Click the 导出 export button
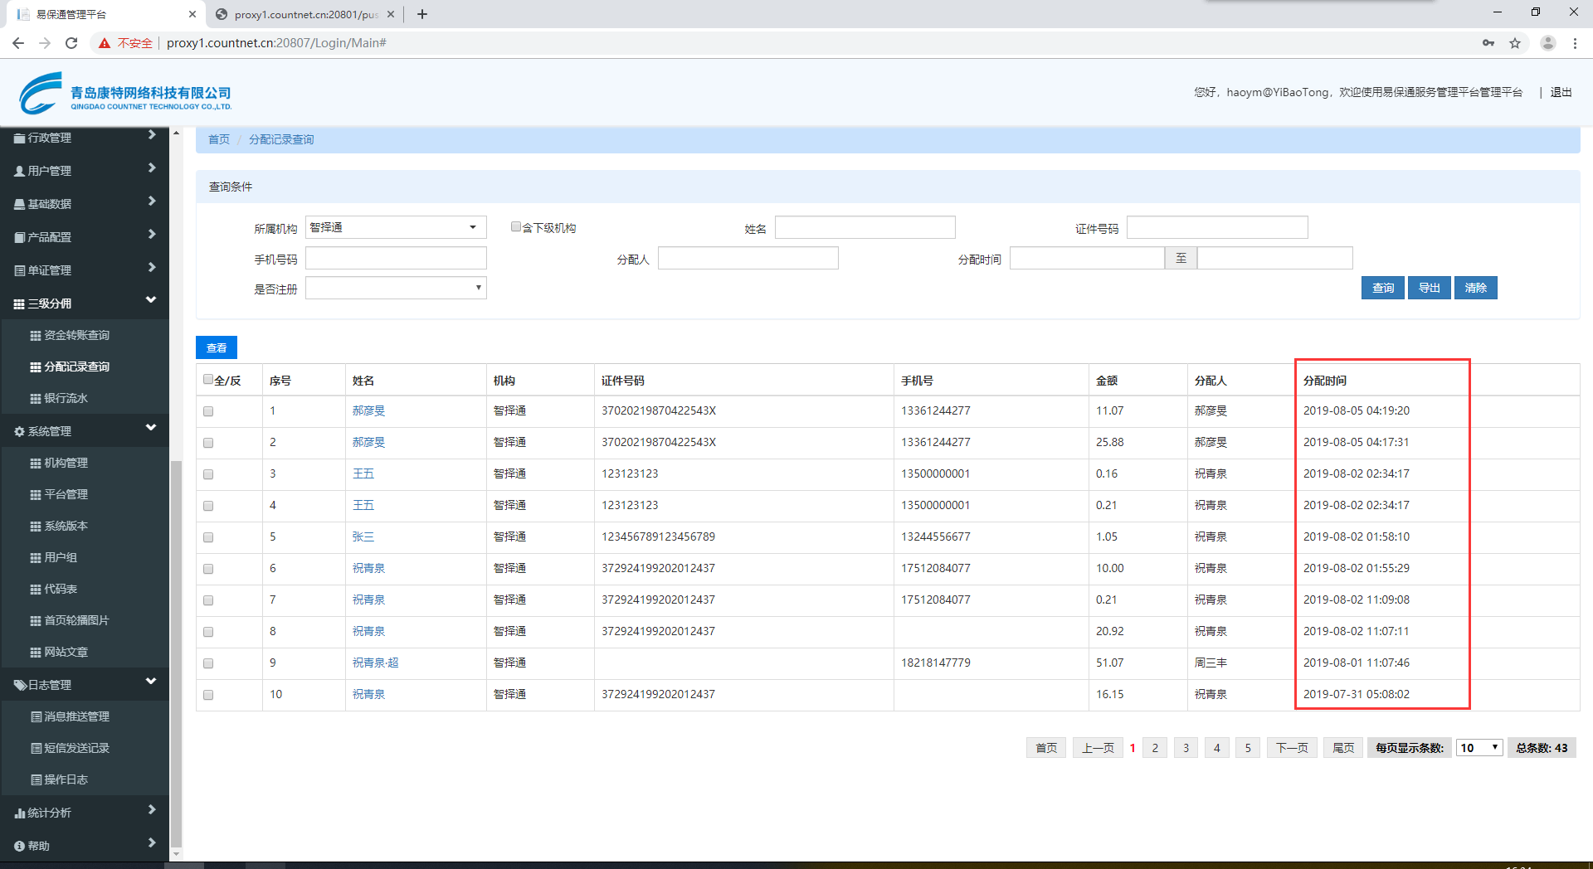The width and height of the screenshot is (1593, 869). coord(1429,288)
